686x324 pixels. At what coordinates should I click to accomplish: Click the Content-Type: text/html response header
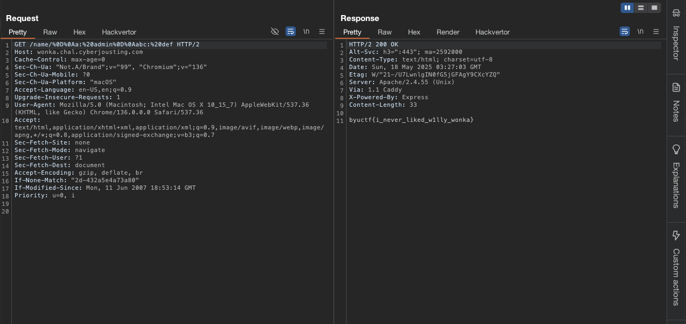421,60
